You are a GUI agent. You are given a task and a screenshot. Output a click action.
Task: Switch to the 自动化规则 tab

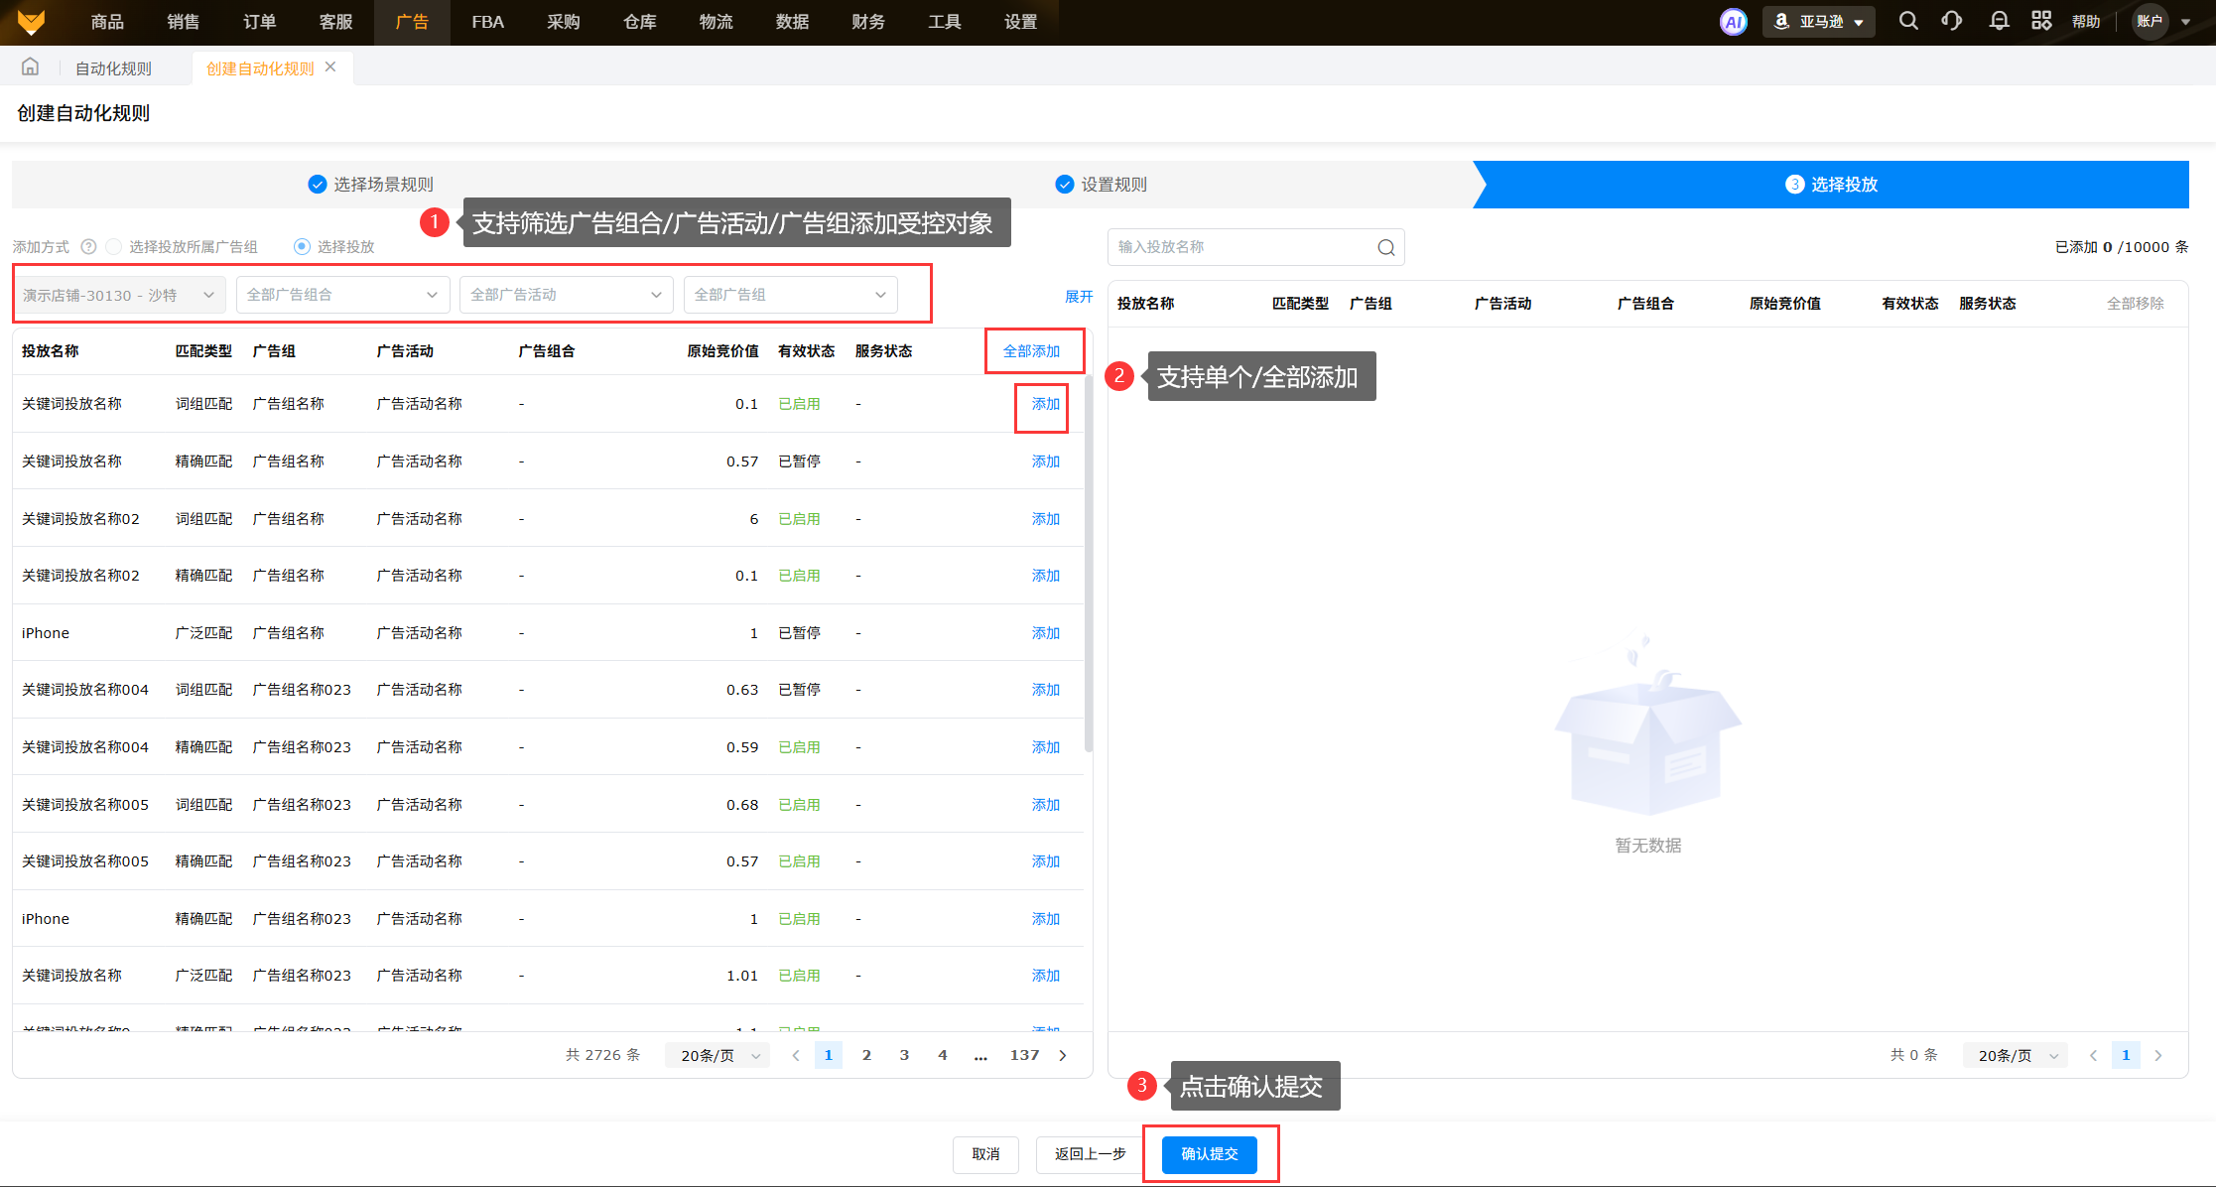click(x=113, y=68)
